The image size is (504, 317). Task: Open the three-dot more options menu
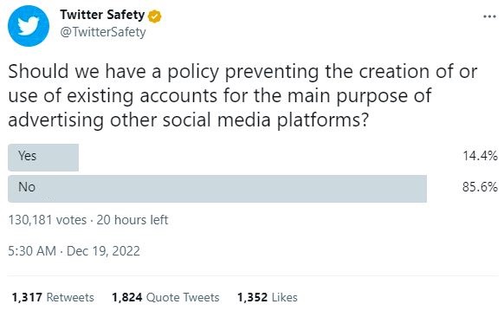click(x=489, y=16)
